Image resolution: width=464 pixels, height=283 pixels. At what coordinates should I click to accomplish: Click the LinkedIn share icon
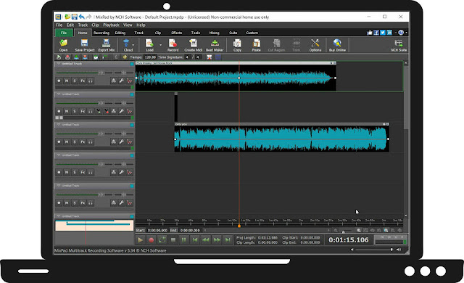coord(389,33)
